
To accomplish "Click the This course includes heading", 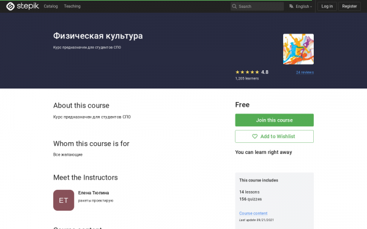I will coord(259,180).
